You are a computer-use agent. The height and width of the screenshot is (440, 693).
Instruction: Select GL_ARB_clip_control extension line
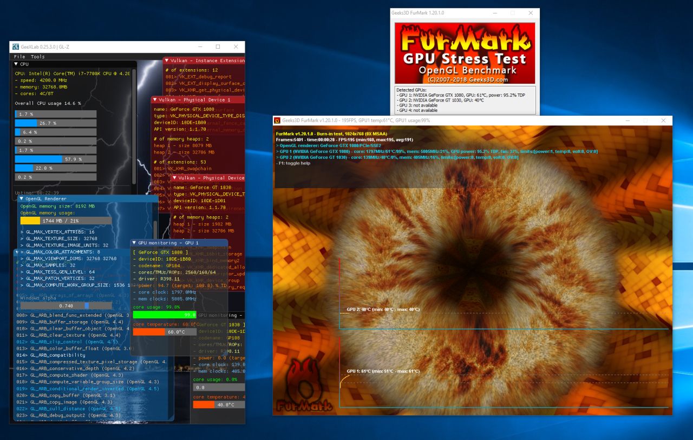[67, 342]
